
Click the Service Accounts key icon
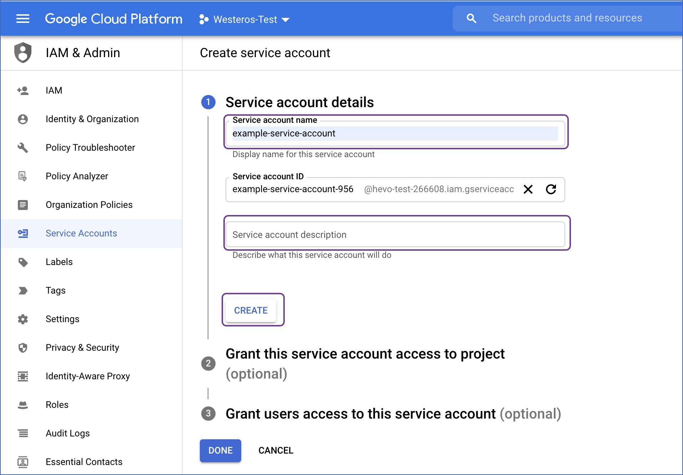[x=23, y=233]
